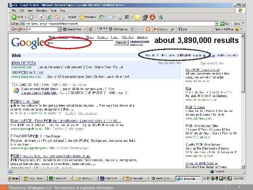Click the Cached link under PCB Home Page
Image resolution: width=253 pixels, height=190 pixels.
pos(70,113)
